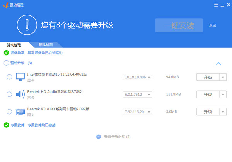Collapse the 驱动升级 section with chevron
The height and width of the screenshot is (162, 232).
point(218,64)
